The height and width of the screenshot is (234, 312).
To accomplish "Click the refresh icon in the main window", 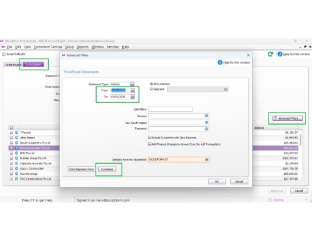I will tap(270, 54).
